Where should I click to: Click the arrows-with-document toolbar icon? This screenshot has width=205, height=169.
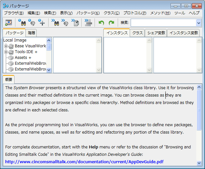tap(75, 23)
